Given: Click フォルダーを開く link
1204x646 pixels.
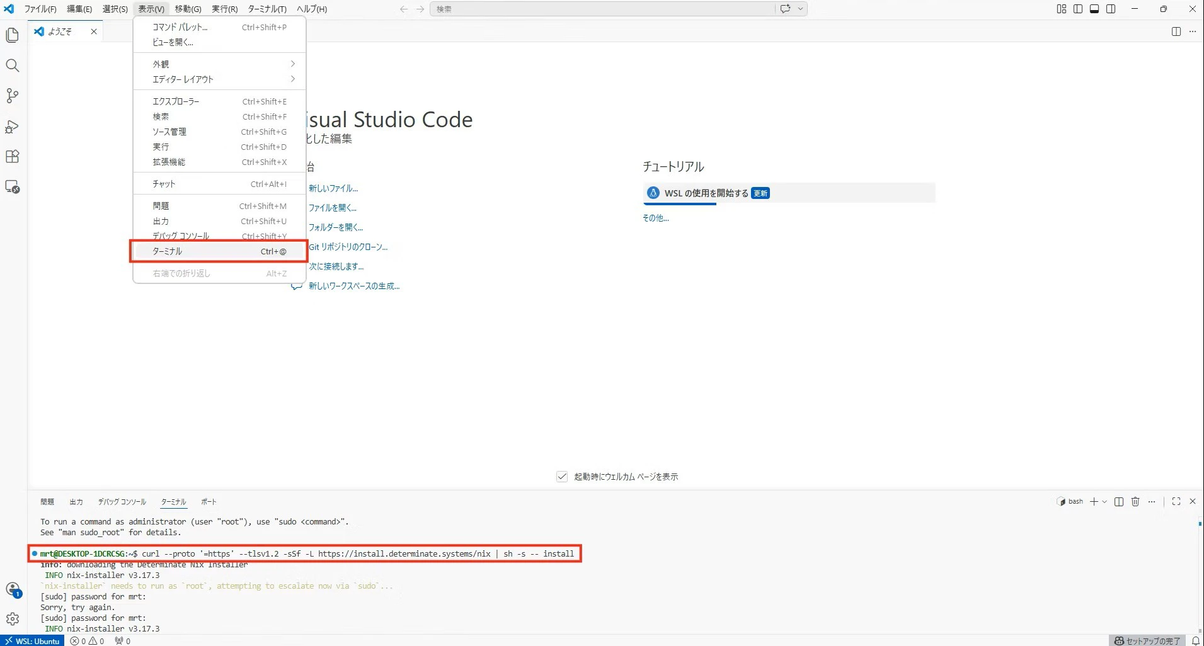Looking at the screenshot, I should coord(336,227).
